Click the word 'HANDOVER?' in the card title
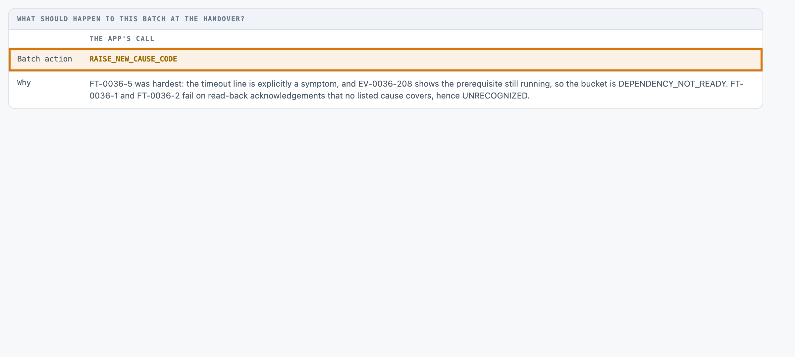795x357 pixels. click(x=224, y=19)
